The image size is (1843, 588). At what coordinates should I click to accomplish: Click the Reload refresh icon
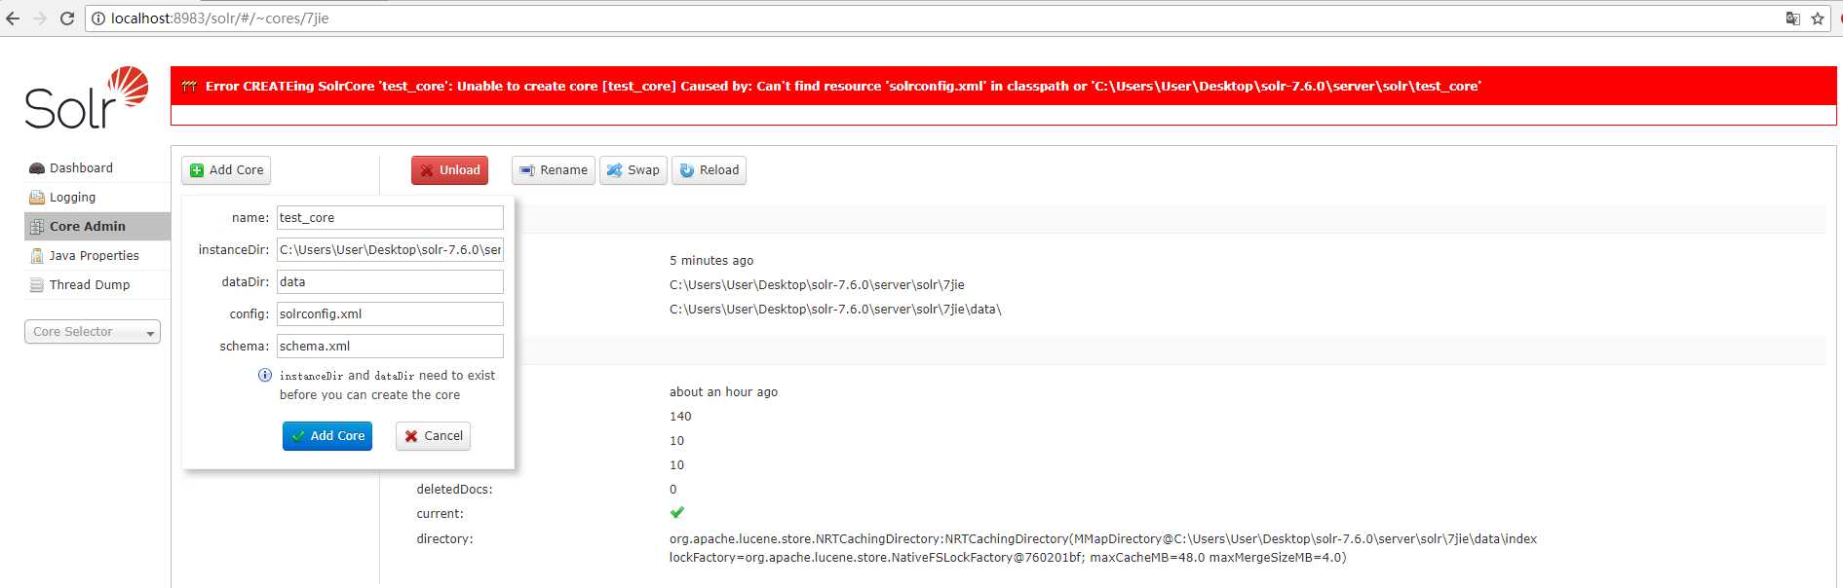click(687, 170)
